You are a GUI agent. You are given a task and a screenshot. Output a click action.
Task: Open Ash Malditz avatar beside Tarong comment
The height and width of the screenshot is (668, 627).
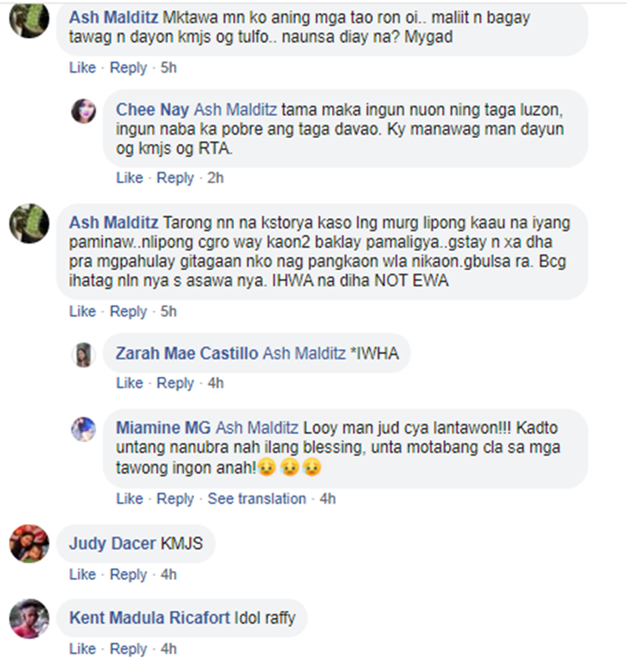(x=29, y=224)
